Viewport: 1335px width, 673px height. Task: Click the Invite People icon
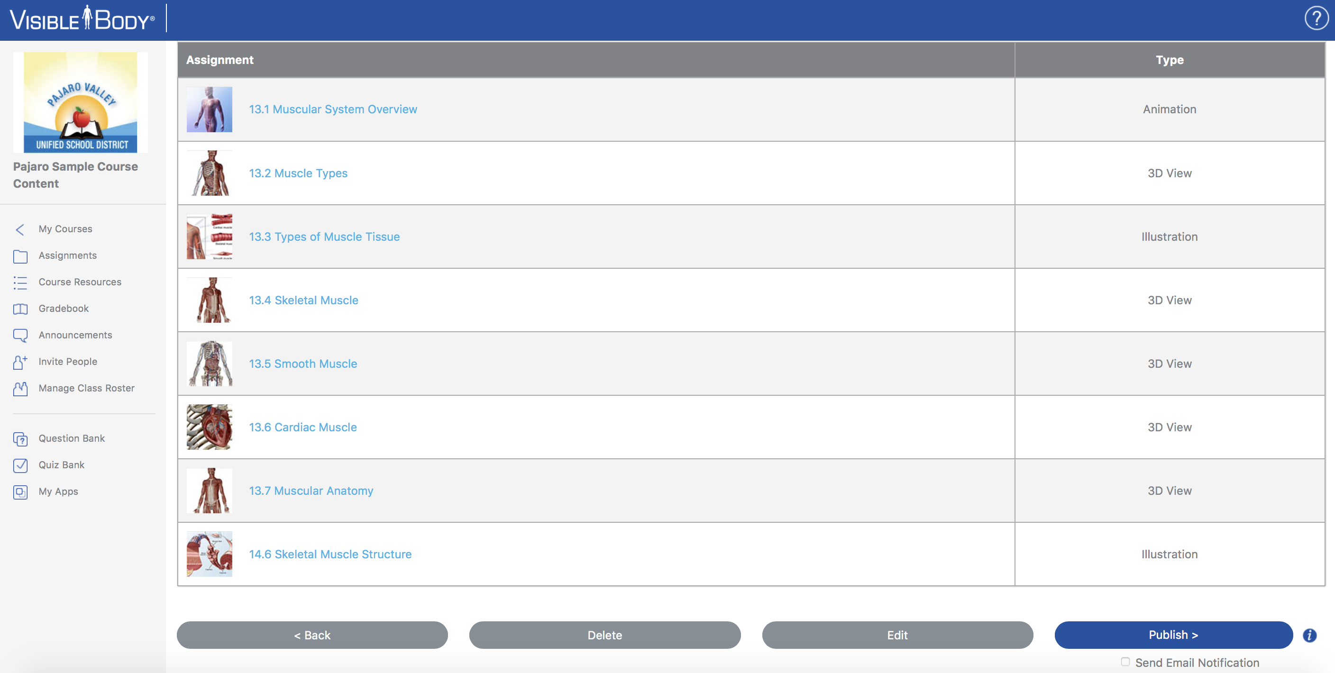point(20,361)
